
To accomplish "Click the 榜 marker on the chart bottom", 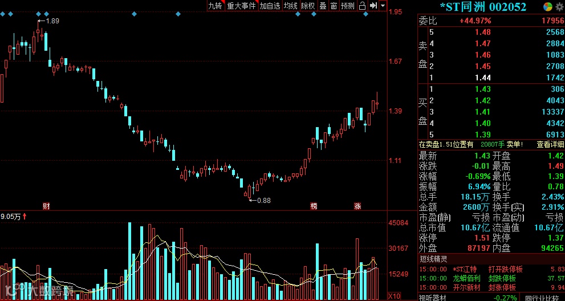I will [314, 206].
